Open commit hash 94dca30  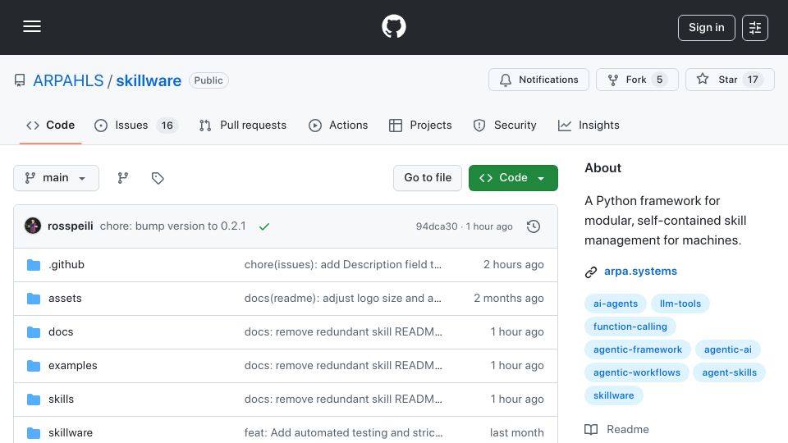437,226
